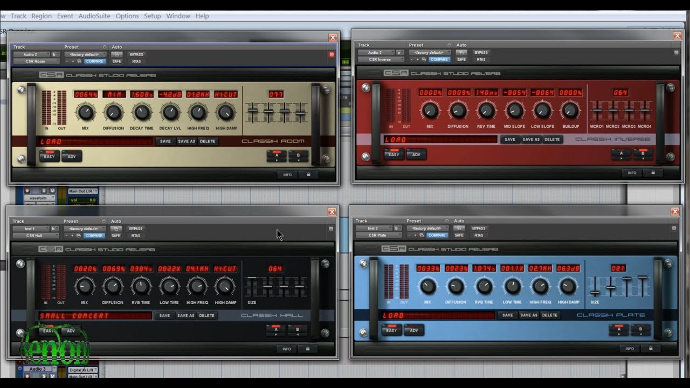Image resolution: width=690 pixels, height=388 pixels.
Task: Click the automation enable icon in CSR Inverse
Action: (461, 52)
